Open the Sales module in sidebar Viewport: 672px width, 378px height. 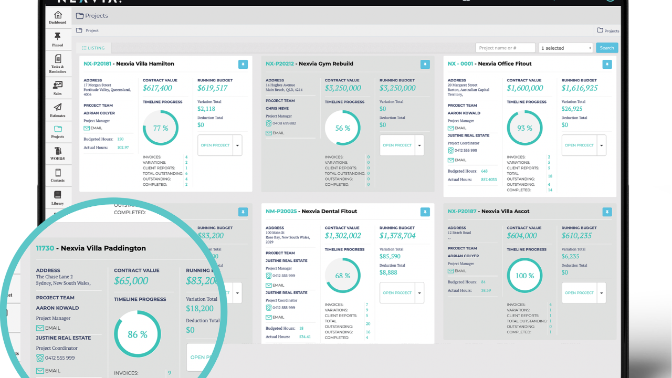[58, 88]
